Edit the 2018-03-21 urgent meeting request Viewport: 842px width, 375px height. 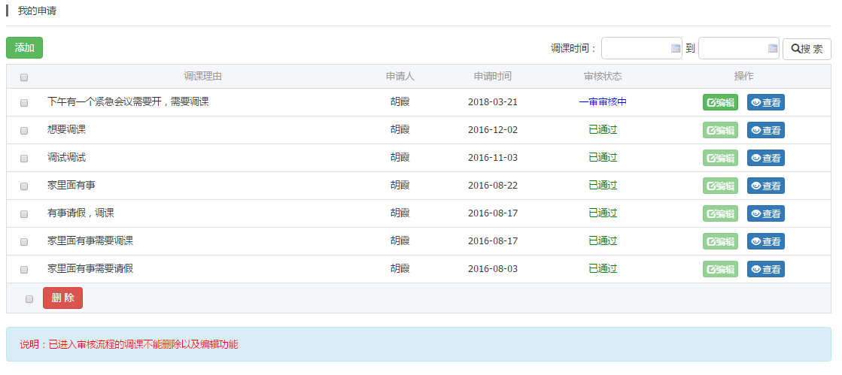coord(720,103)
